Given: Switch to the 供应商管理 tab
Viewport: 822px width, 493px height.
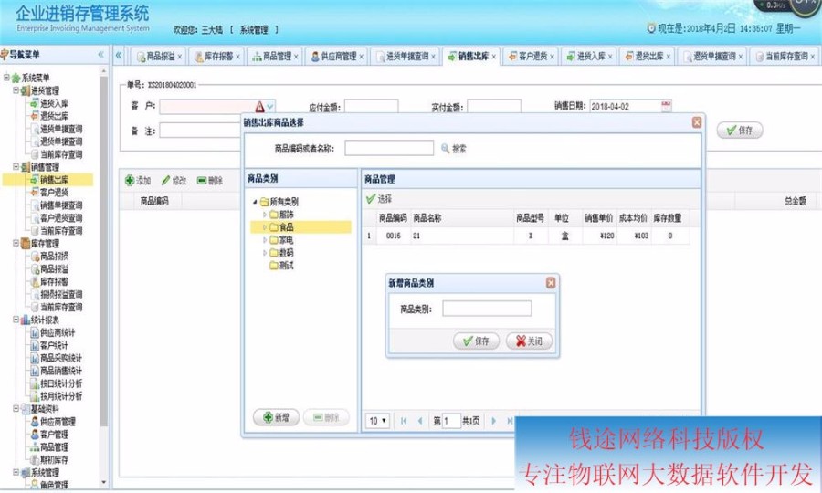Looking at the screenshot, I should click(338, 56).
